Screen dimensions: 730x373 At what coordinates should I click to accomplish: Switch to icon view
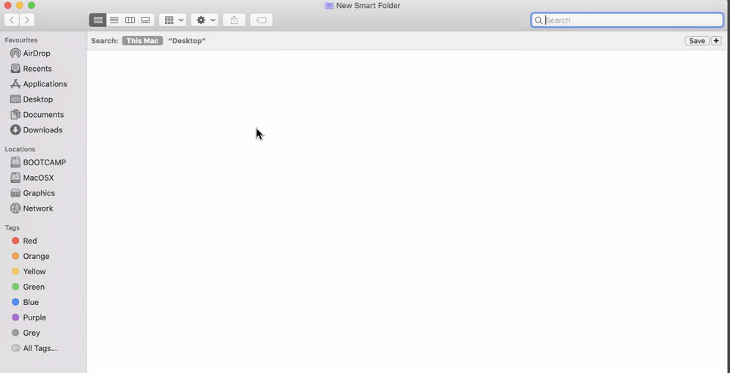(97, 20)
